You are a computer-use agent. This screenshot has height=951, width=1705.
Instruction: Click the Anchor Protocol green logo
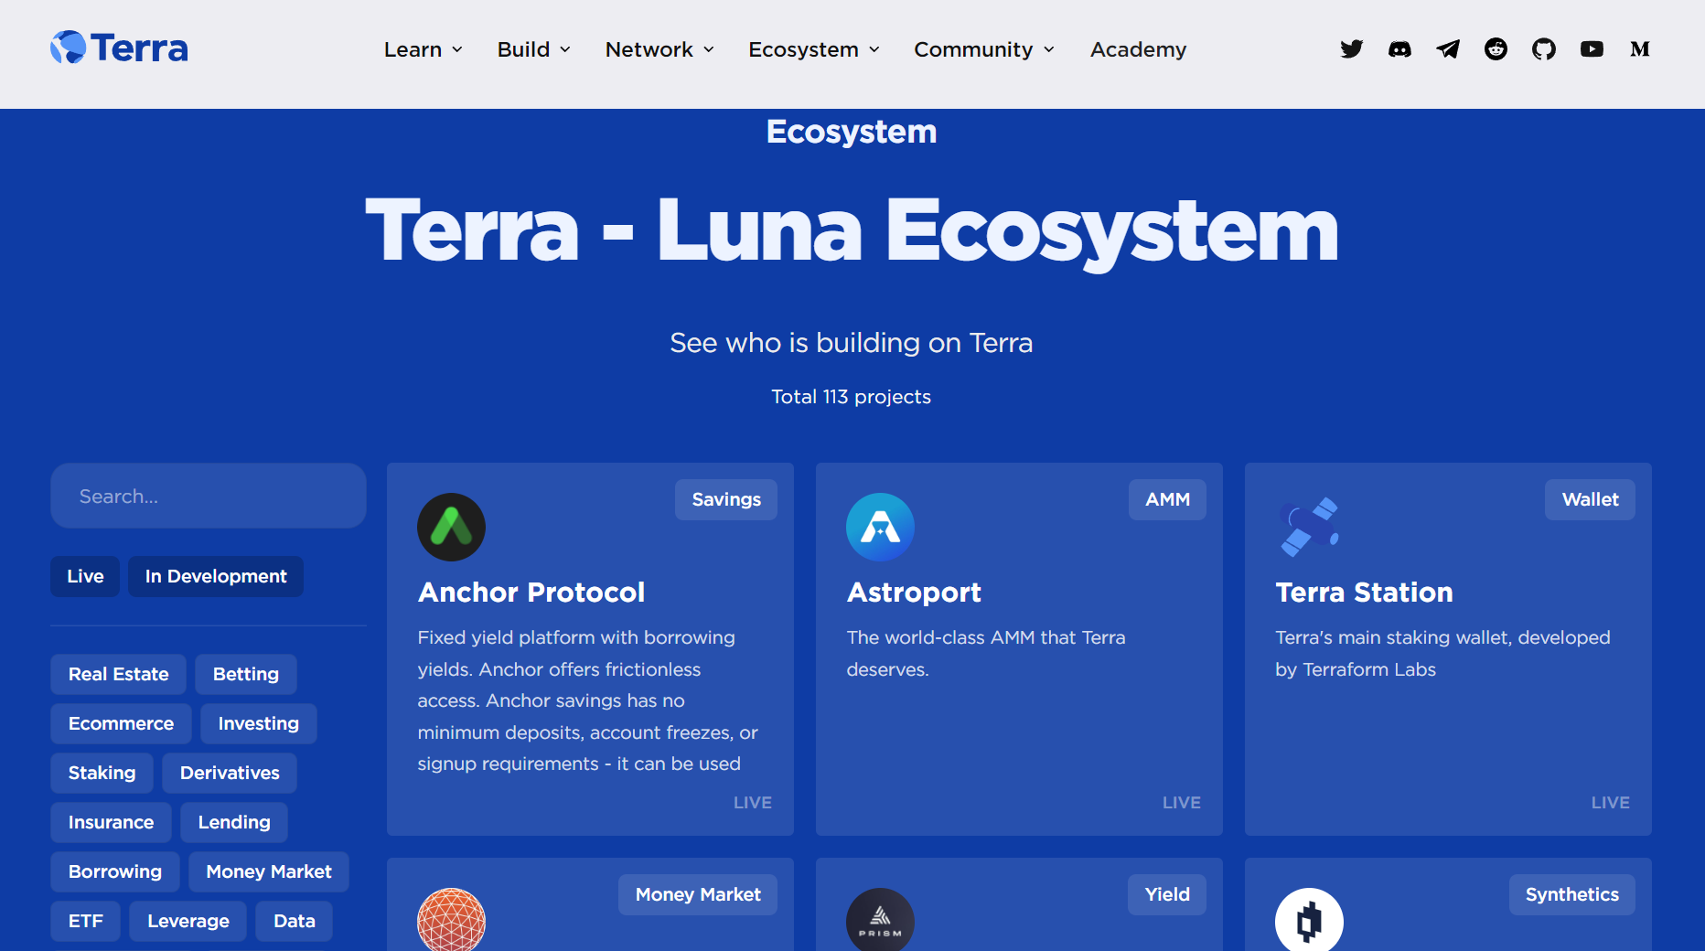(x=451, y=527)
